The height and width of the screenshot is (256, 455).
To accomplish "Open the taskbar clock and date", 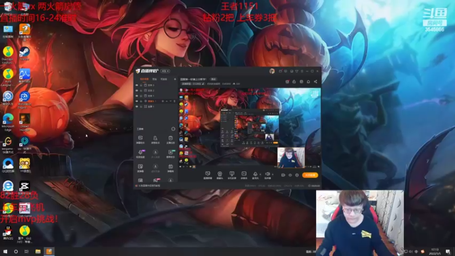I will 435,251.
